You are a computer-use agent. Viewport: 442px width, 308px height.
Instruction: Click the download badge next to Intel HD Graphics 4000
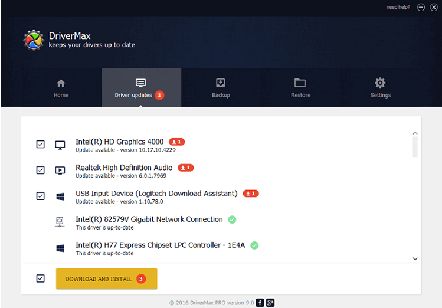[177, 142]
